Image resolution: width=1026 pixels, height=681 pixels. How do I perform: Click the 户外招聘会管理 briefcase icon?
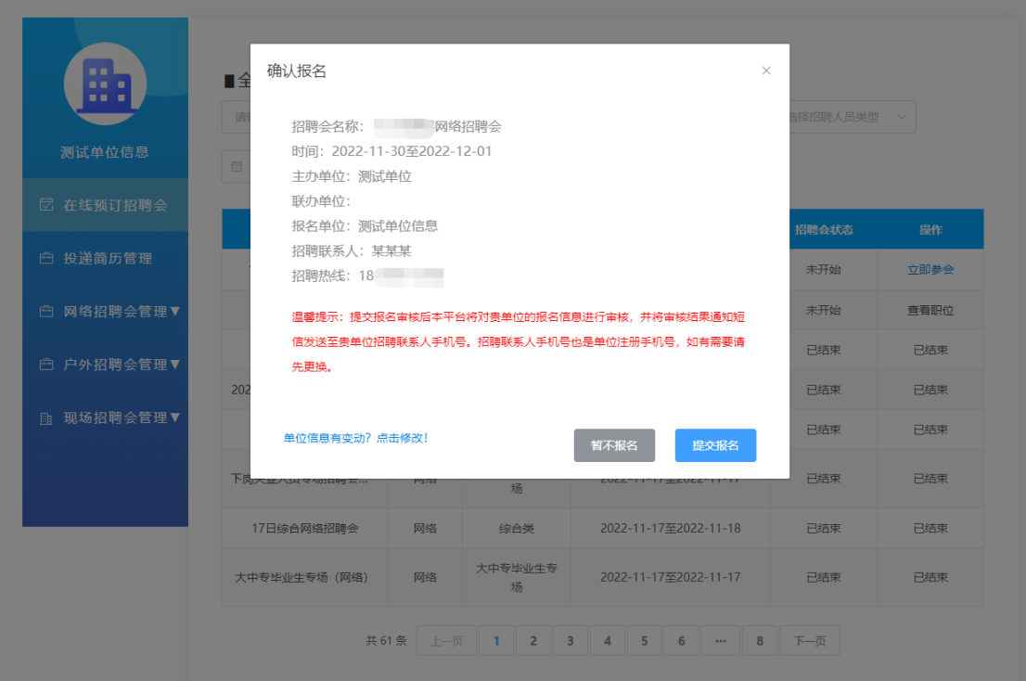[46, 364]
